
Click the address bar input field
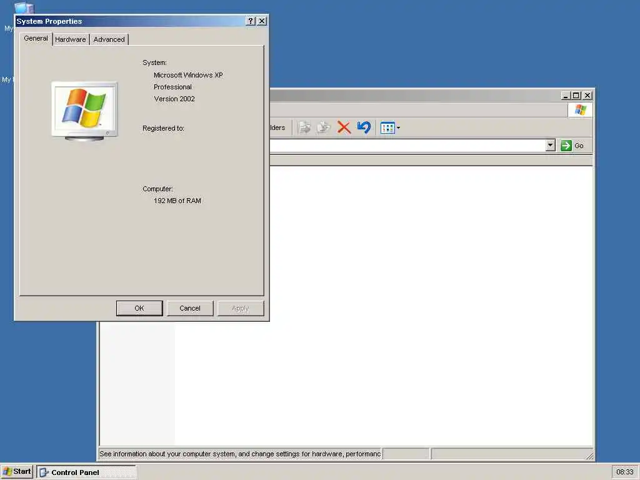pos(407,145)
